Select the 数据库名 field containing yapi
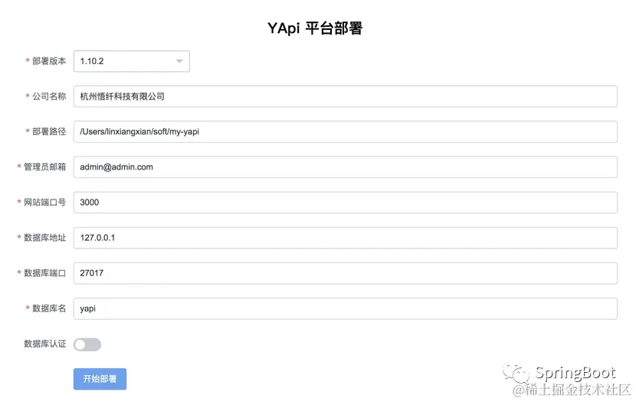 [345, 308]
